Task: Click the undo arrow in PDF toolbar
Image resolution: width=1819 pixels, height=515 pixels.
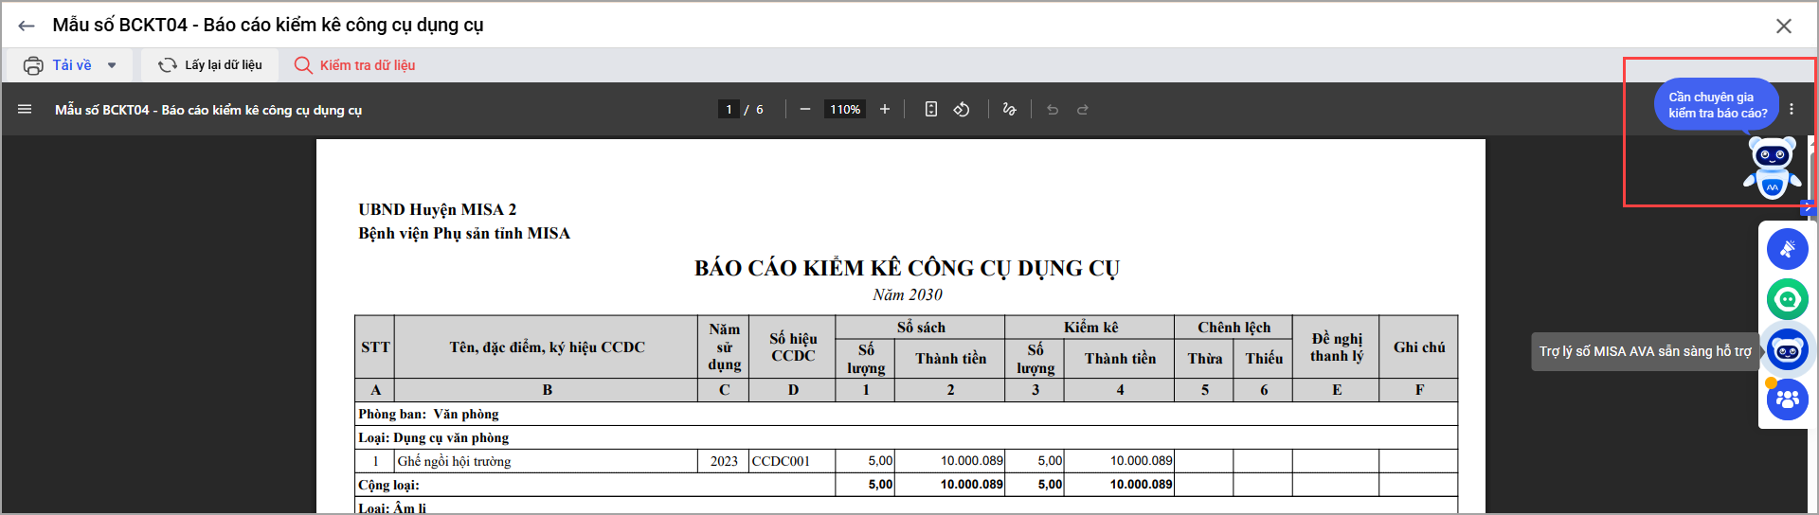Action: pos(1053,110)
